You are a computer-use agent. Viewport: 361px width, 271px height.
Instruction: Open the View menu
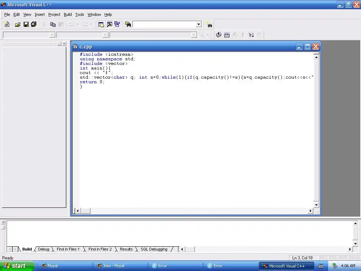pyautogui.click(x=27, y=14)
